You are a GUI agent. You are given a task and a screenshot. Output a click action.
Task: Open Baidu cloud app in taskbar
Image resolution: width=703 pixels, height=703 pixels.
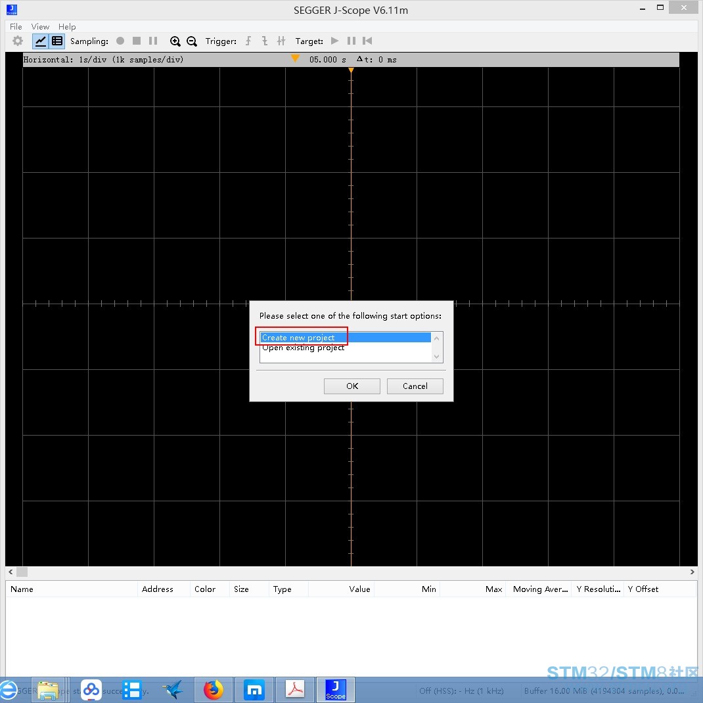point(91,690)
